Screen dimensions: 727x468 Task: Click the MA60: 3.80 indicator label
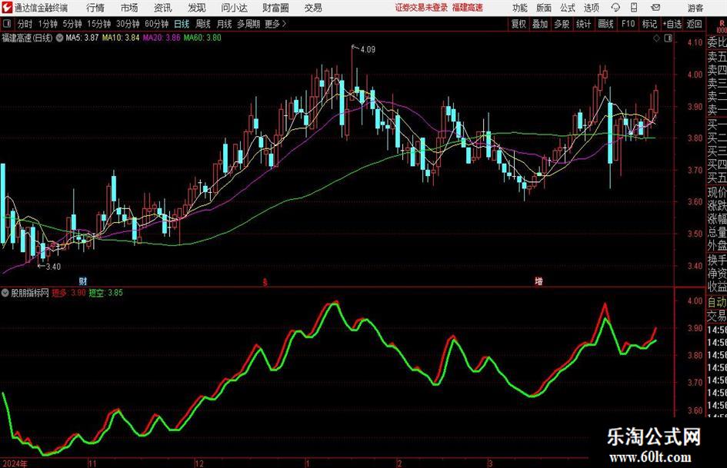[x=202, y=38]
